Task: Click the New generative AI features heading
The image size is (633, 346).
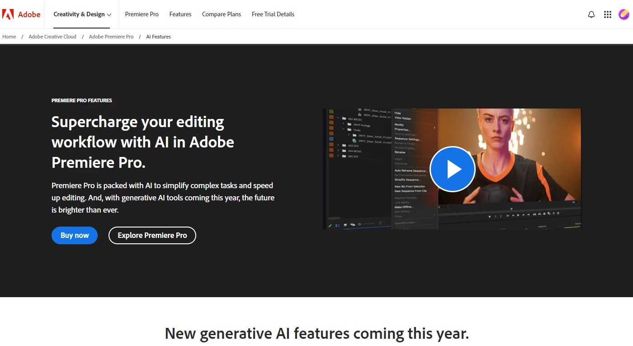Action: click(x=316, y=334)
